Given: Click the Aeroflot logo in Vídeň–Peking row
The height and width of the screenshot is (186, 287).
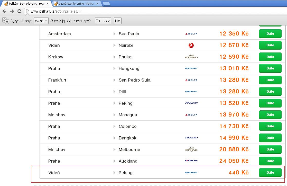Looking at the screenshot, I should tap(191, 172).
